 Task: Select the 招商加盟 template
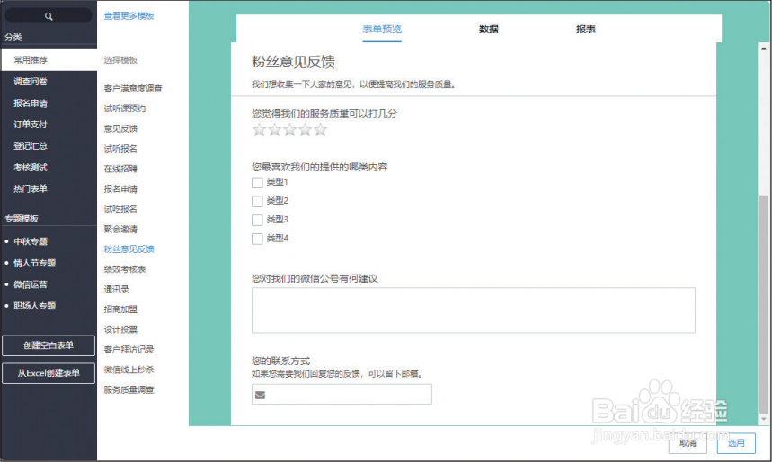tap(120, 309)
